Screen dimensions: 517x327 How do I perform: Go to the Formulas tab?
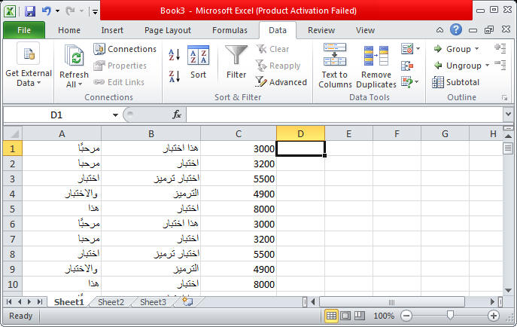[230, 30]
